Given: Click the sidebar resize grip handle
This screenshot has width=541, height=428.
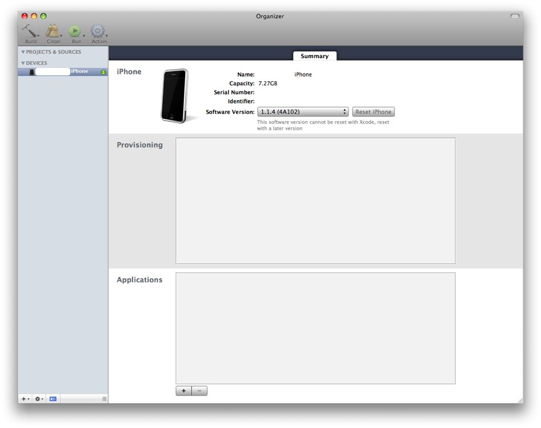Looking at the screenshot, I should click(104, 399).
